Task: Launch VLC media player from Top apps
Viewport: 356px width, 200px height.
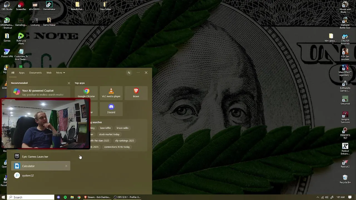Action: pos(111,93)
